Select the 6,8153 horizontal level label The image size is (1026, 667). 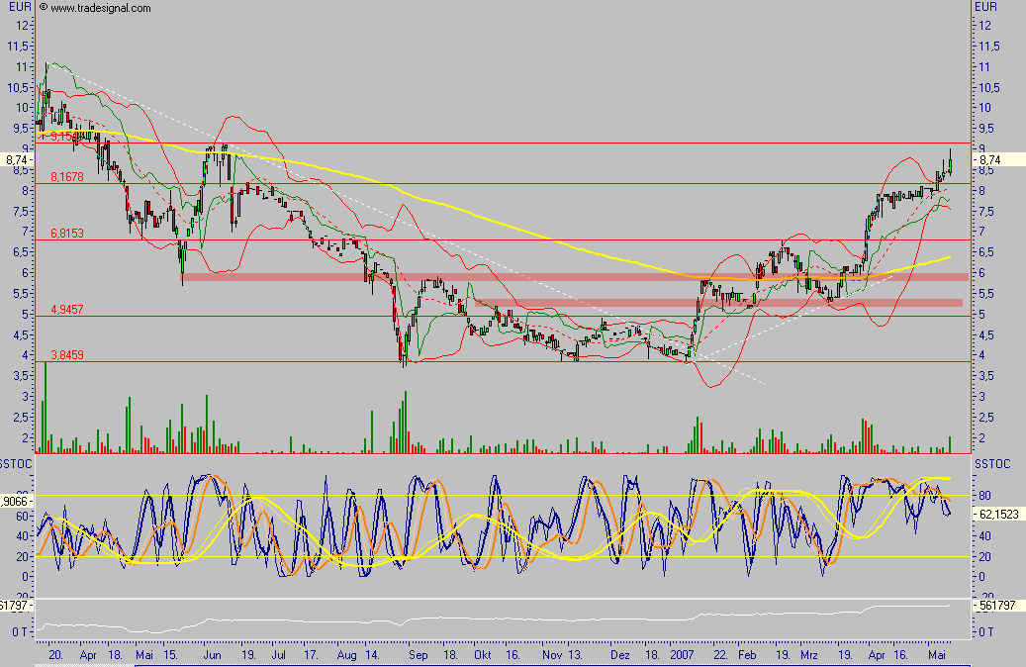pyautogui.click(x=66, y=233)
